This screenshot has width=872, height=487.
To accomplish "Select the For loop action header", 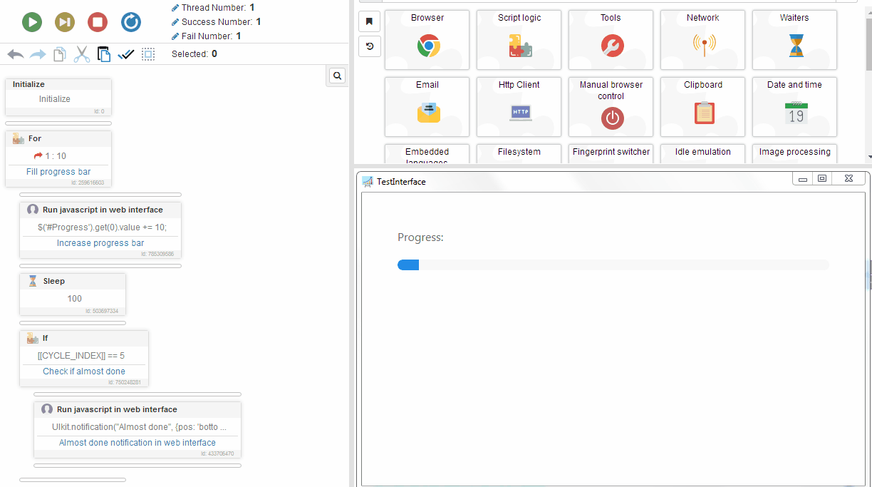I will click(58, 138).
